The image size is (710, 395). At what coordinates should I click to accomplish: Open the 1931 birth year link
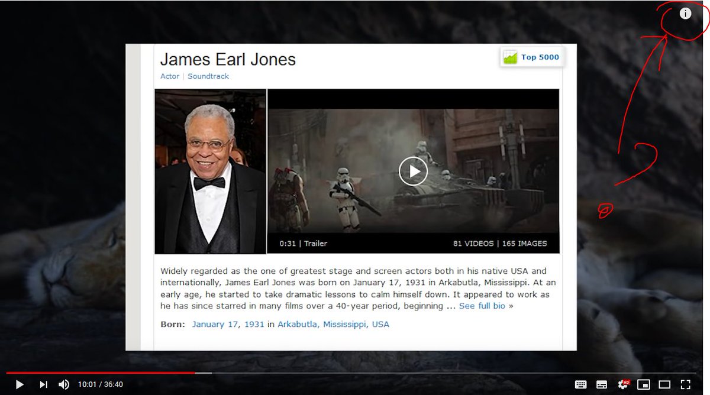click(x=254, y=324)
